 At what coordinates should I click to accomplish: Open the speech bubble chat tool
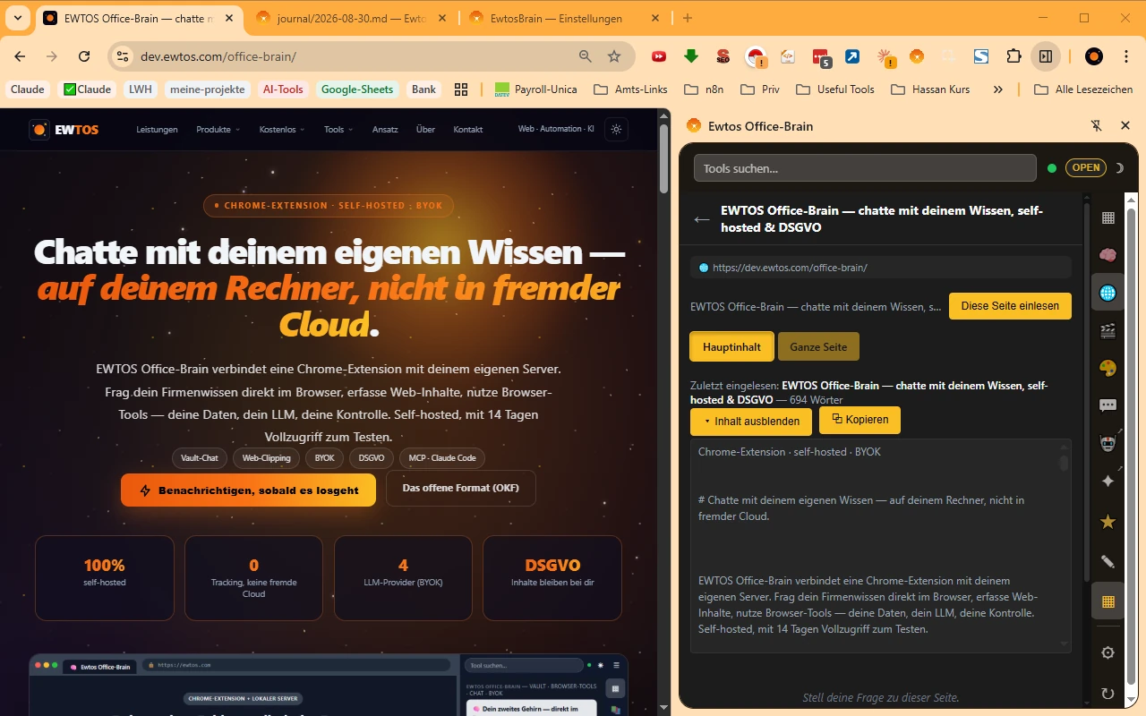click(1108, 405)
